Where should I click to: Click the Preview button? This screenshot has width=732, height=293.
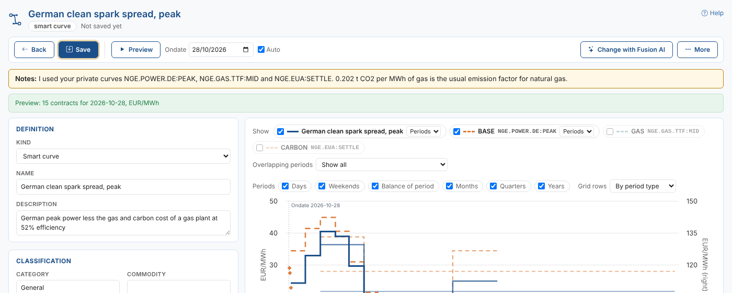click(x=136, y=50)
